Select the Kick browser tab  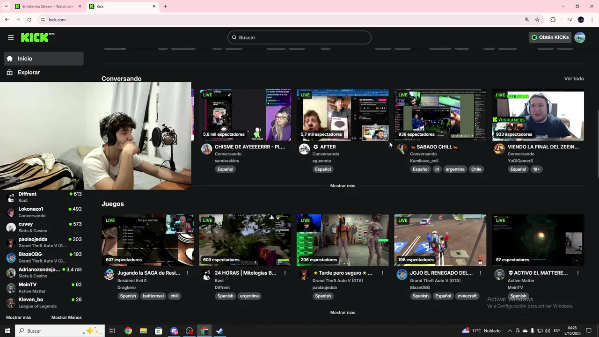pos(122,7)
